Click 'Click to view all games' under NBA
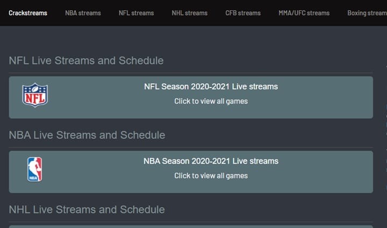 point(211,176)
